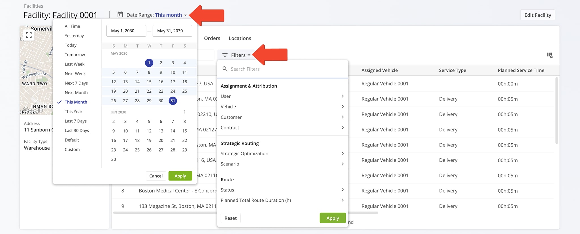Screen dimensions: 580x234
Task: Expand the User filter
Action: tap(282, 96)
